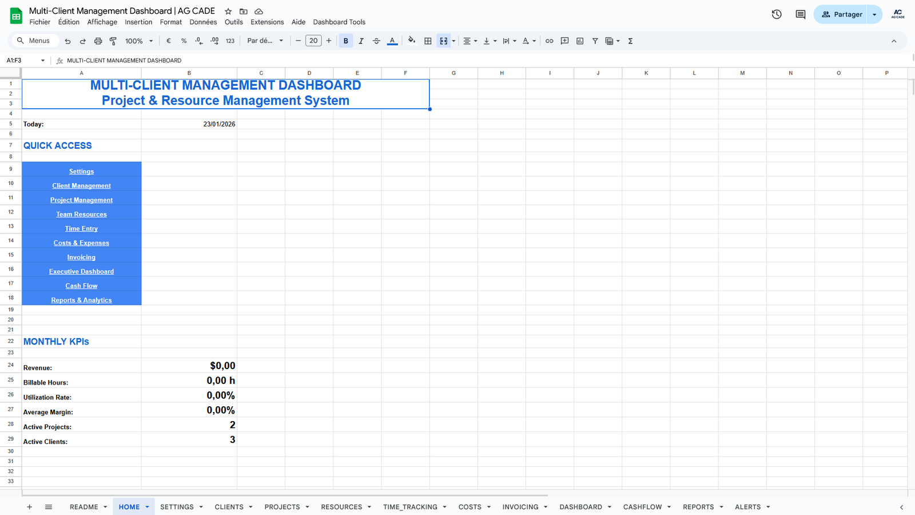Viewport: 915px width, 515px height.
Task: Open the zoom 100% dropdown
Action: [139, 41]
